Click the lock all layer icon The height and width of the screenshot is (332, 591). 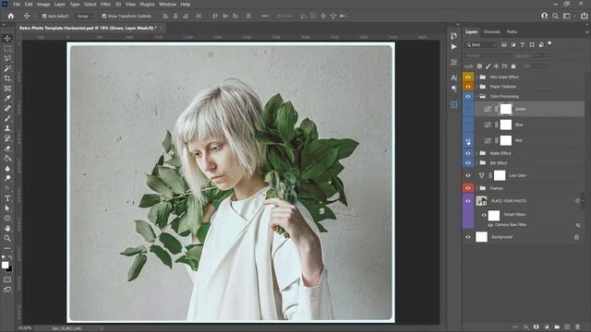click(513, 66)
